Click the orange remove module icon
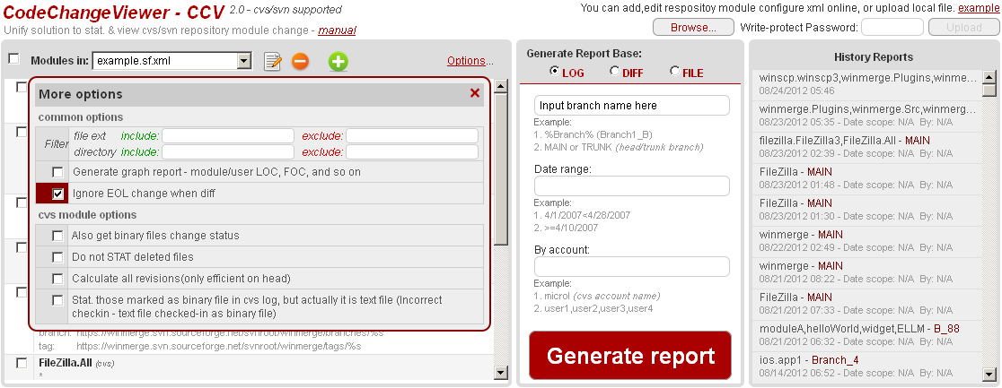 pyautogui.click(x=301, y=61)
